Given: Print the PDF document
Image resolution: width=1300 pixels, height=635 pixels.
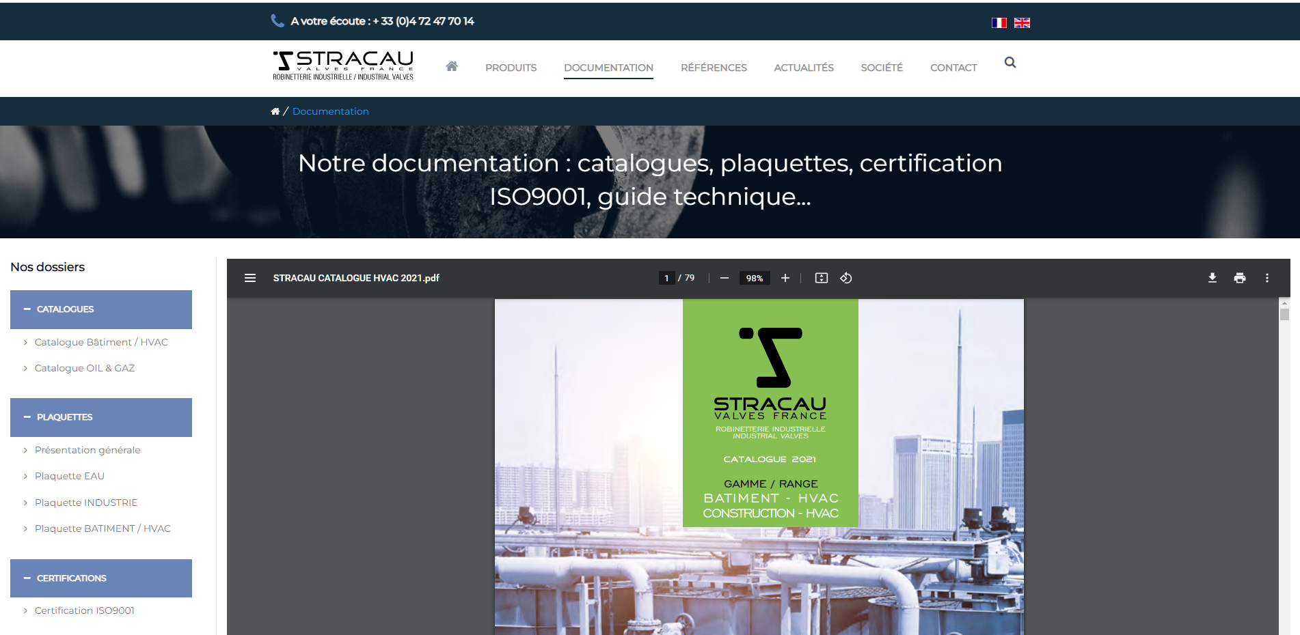Looking at the screenshot, I should tap(1240, 278).
